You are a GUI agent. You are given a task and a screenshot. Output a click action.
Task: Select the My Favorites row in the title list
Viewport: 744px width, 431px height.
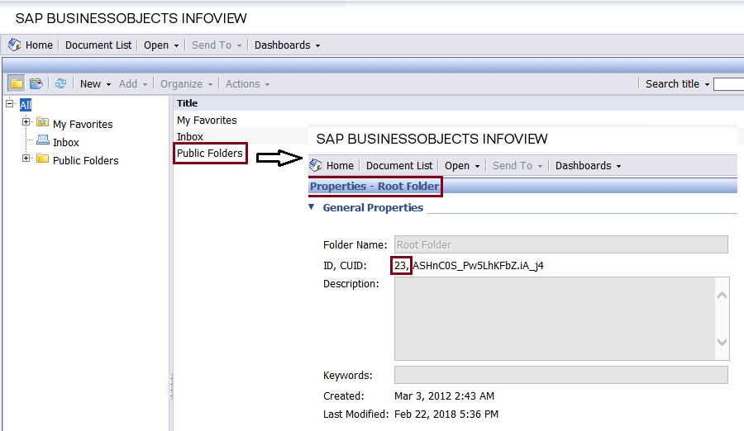click(x=207, y=120)
